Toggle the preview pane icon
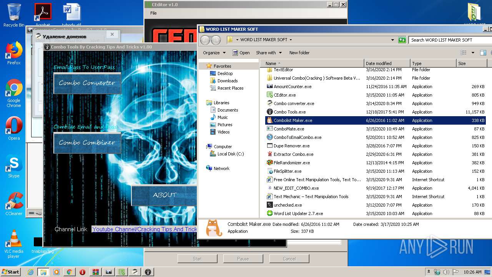Image resolution: width=492 pixels, height=277 pixels. [483, 53]
